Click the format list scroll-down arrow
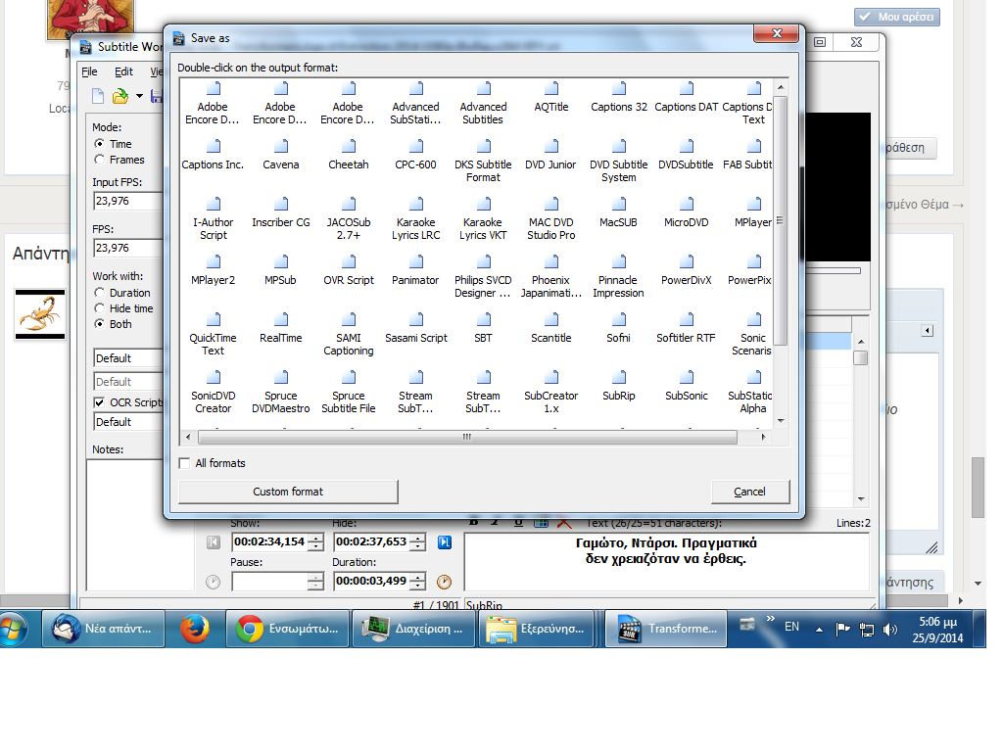Viewport: 1003px width, 752px height. [x=781, y=421]
